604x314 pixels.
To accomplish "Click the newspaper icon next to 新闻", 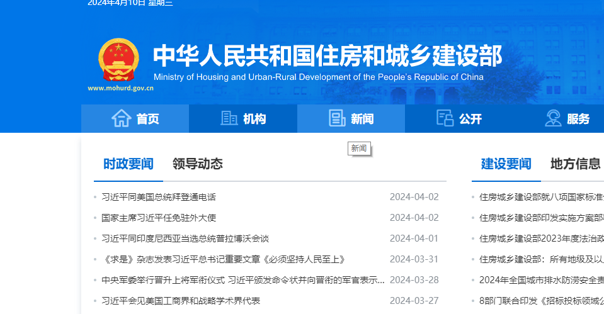I will pyautogui.click(x=337, y=118).
